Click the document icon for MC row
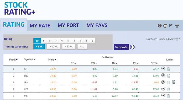This screenshot has width=183, height=100. 169,96
